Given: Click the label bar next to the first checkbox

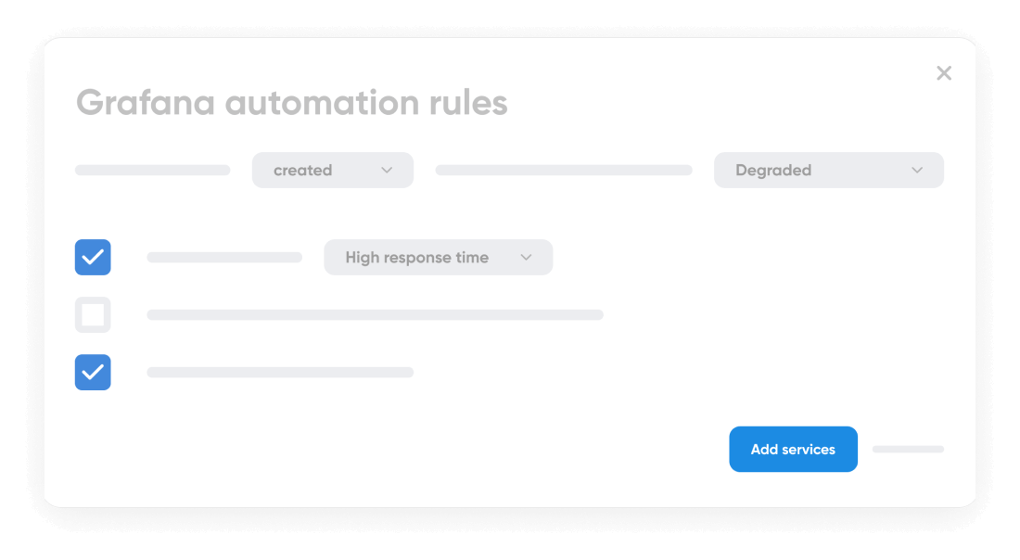Looking at the screenshot, I should [223, 257].
